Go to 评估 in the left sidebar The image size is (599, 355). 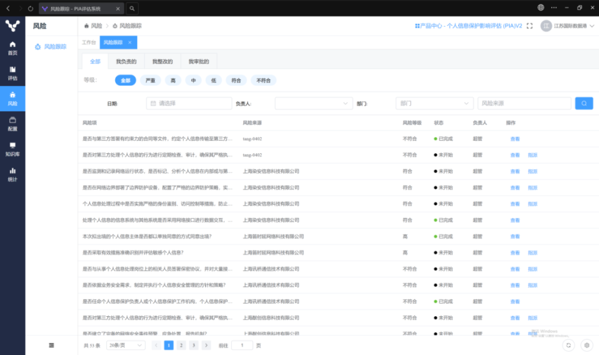tap(12, 73)
